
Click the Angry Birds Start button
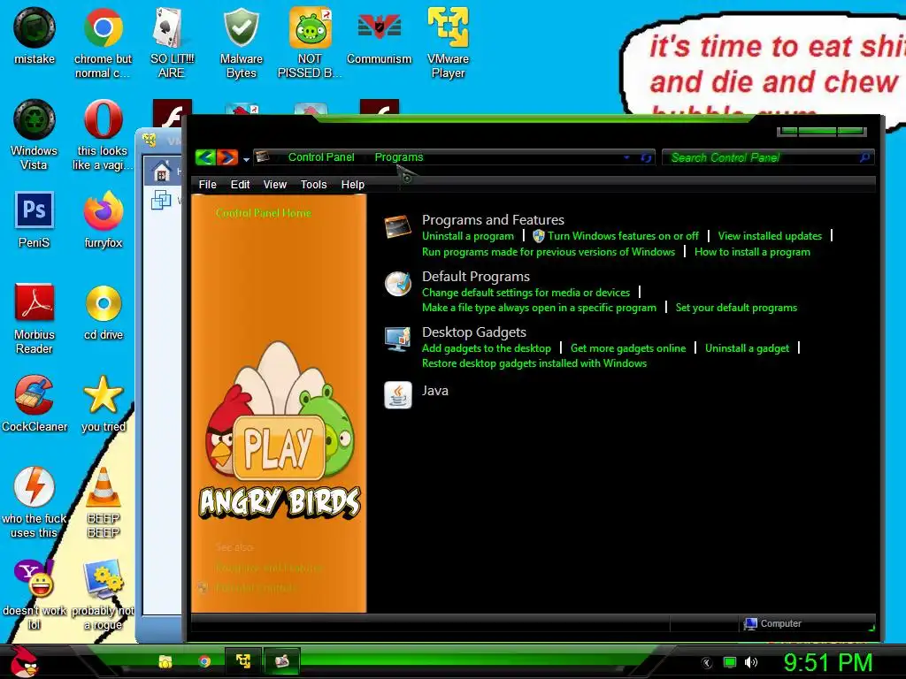click(x=23, y=661)
